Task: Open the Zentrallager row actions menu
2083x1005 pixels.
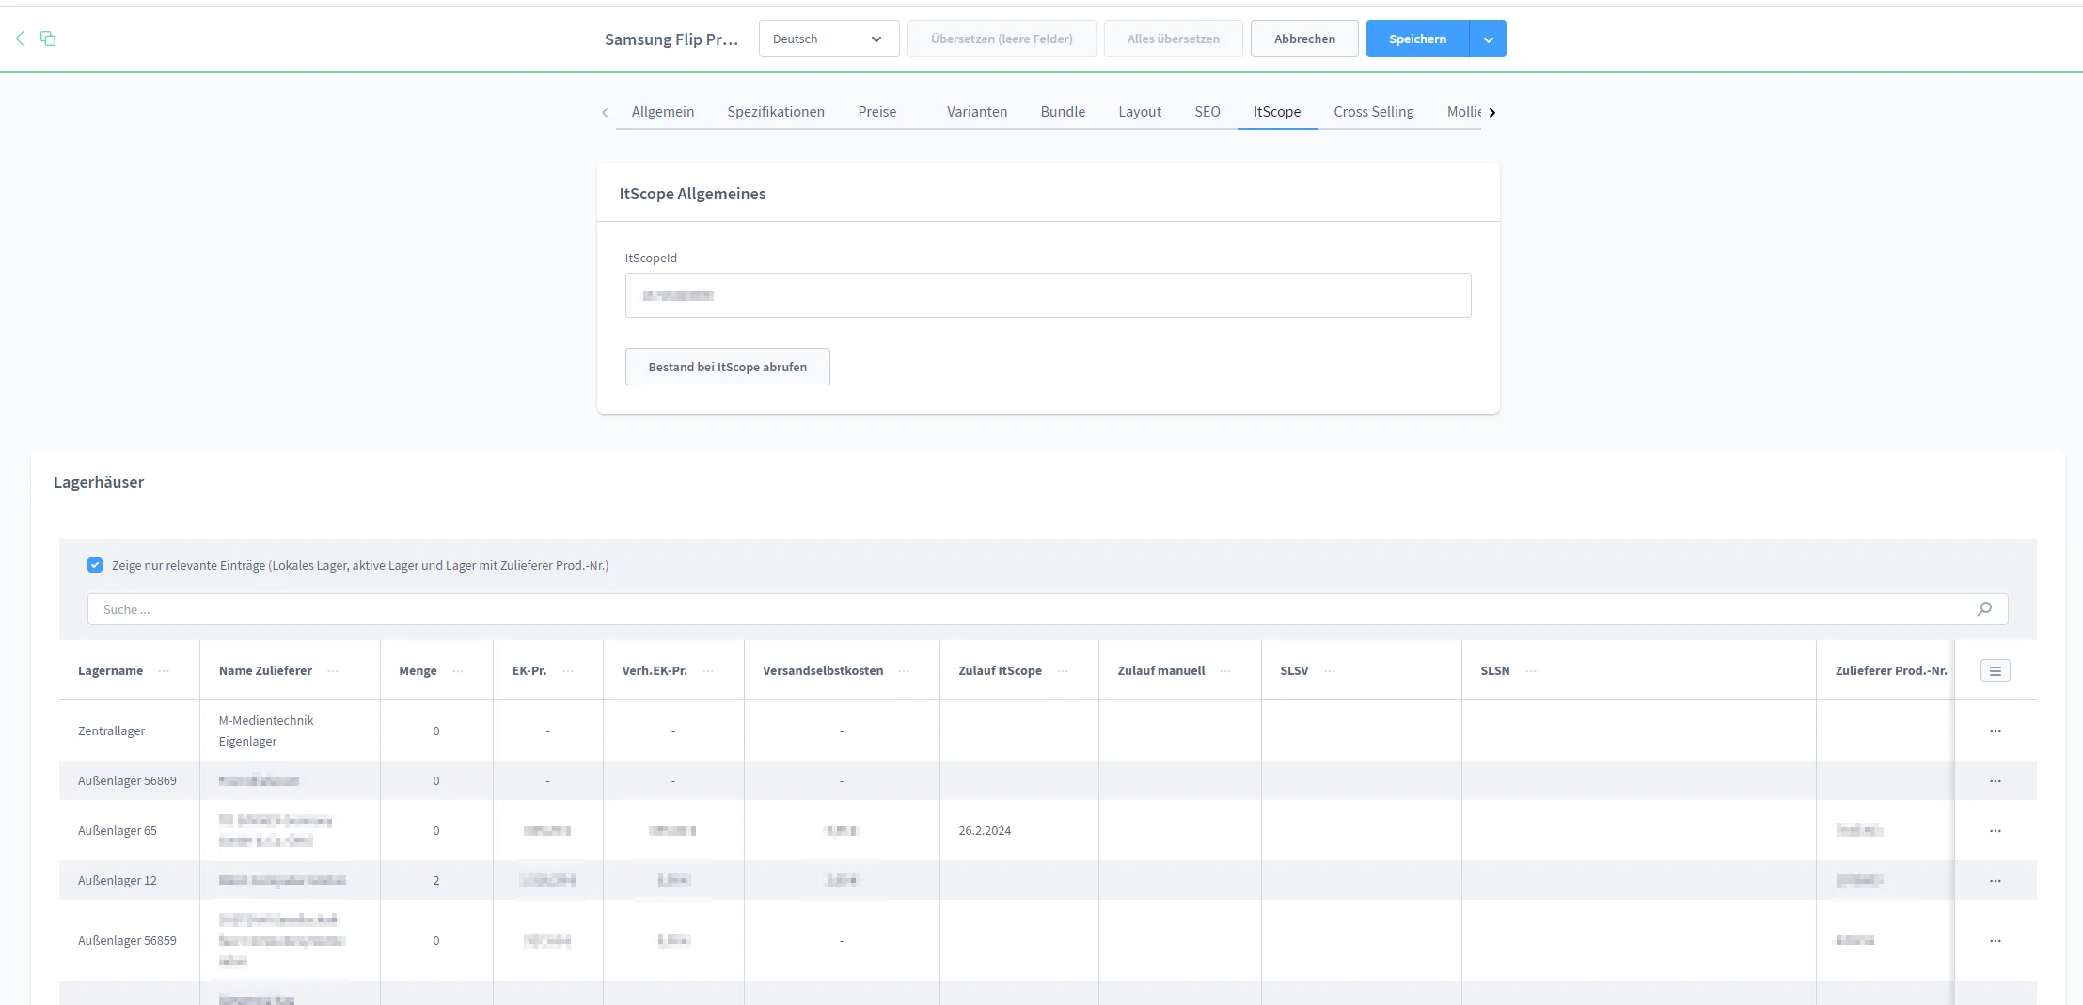Action: (1995, 731)
